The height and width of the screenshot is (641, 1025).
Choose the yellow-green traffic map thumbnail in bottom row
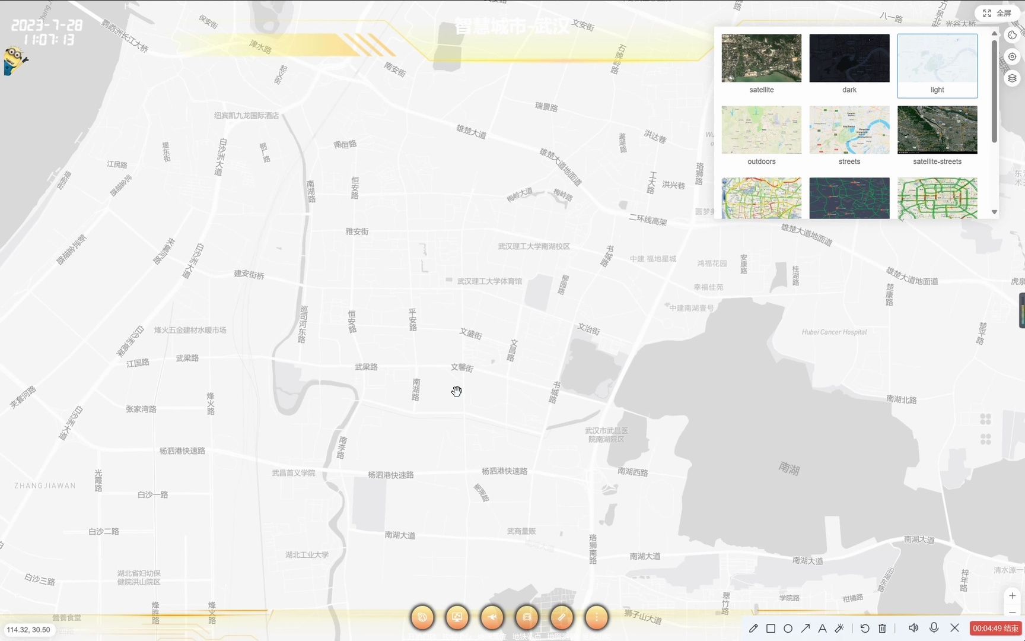pos(761,198)
